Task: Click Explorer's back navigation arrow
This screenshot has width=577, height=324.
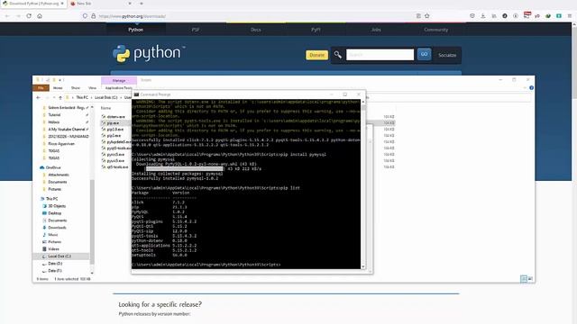Action: tap(38, 98)
